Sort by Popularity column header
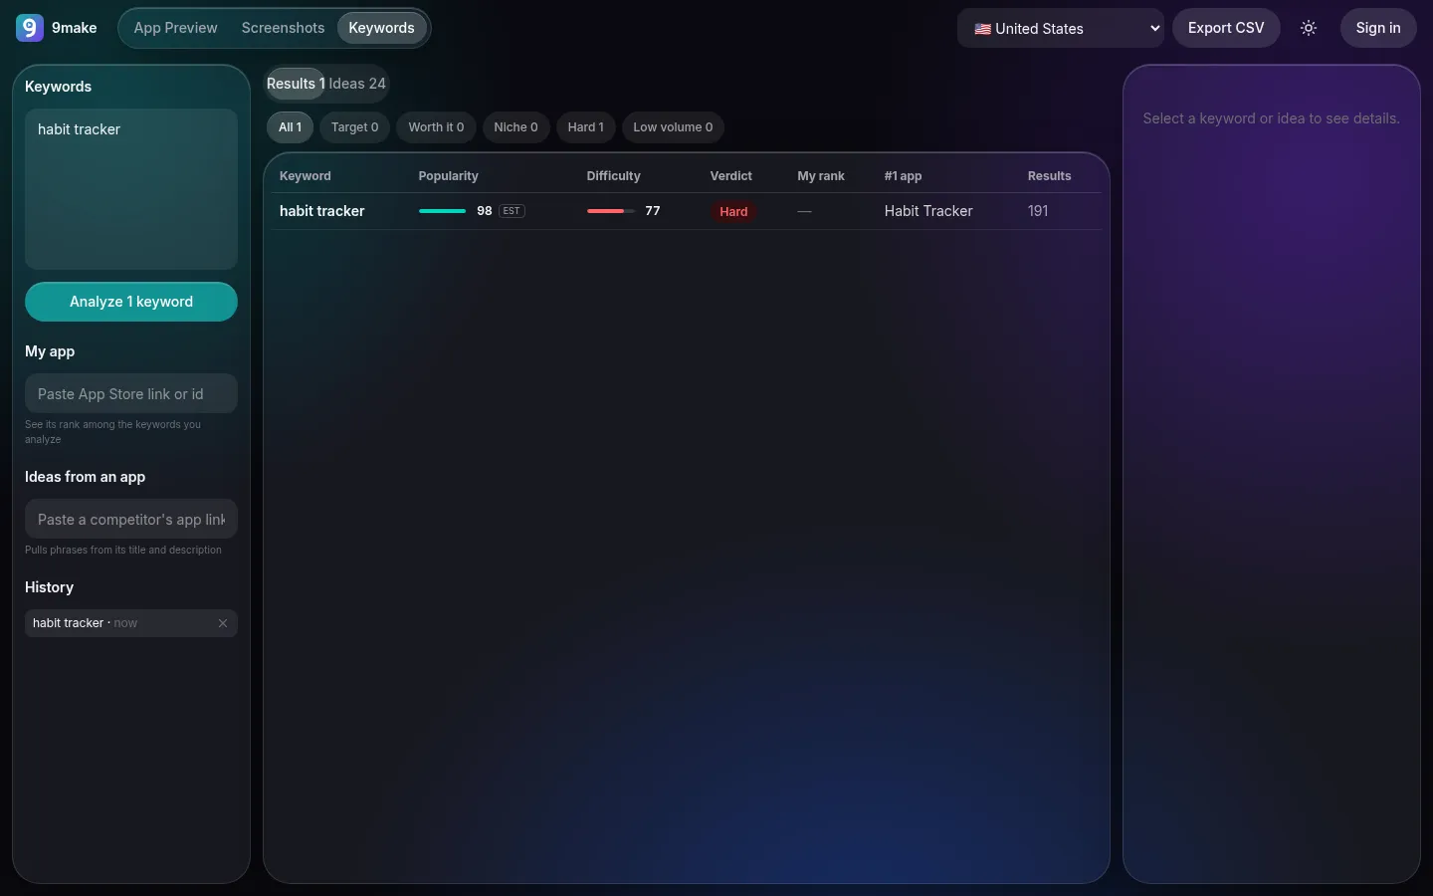Image resolution: width=1433 pixels, height=896 pixels. [448, 176]
